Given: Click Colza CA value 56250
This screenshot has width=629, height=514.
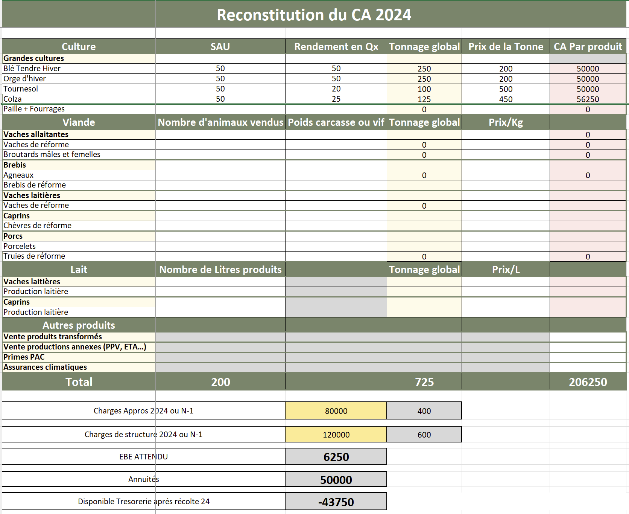Looking at the screenshot, I should coord(588,99).
